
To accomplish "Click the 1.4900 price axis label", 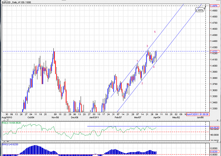I will [214, 11].
